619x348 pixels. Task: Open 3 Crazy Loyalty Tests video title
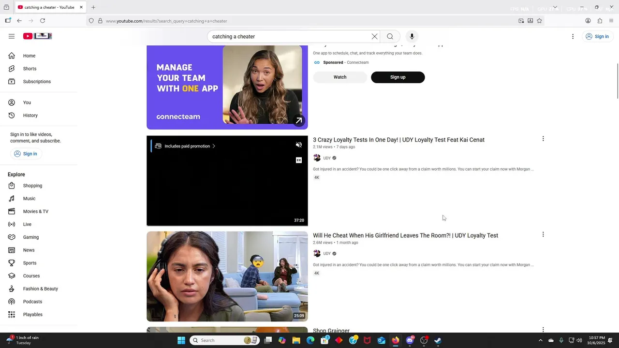click(x=398, y=140)
